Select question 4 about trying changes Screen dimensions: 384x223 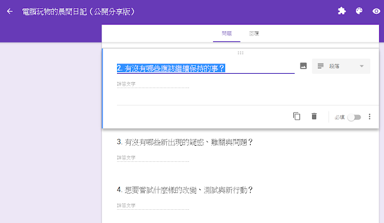click(185, 190)
